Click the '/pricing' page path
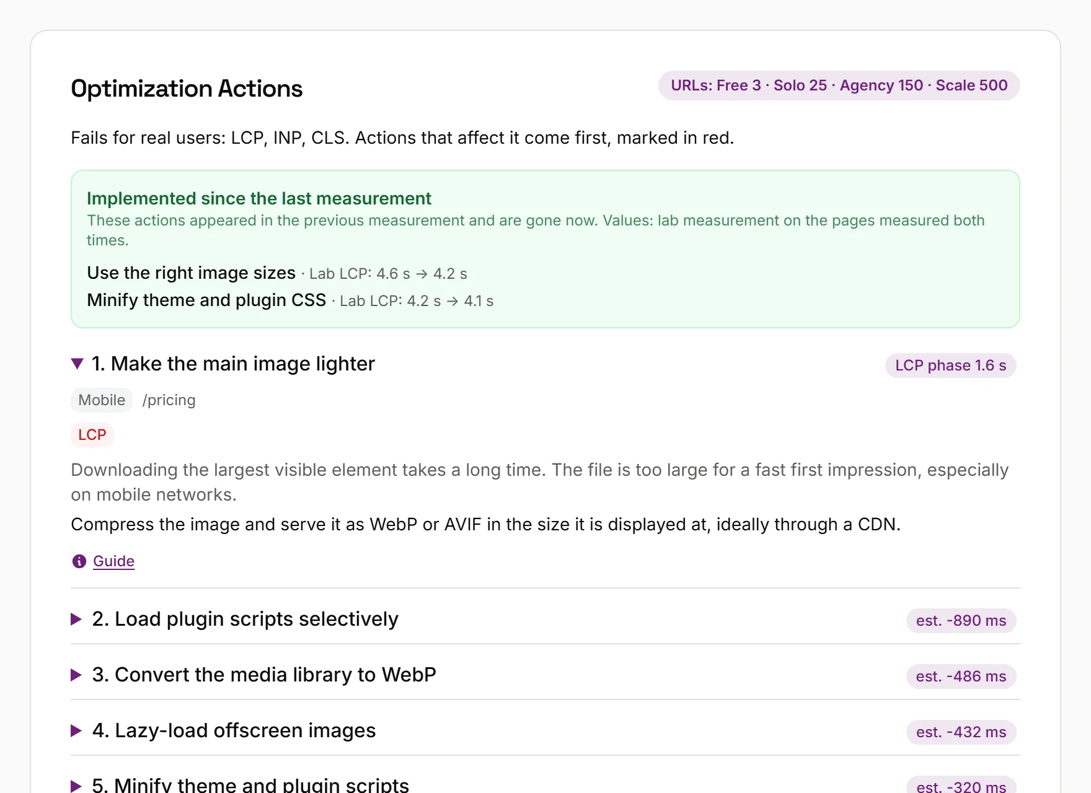Viewport: 1091px width, 793px height. point(169,400)
